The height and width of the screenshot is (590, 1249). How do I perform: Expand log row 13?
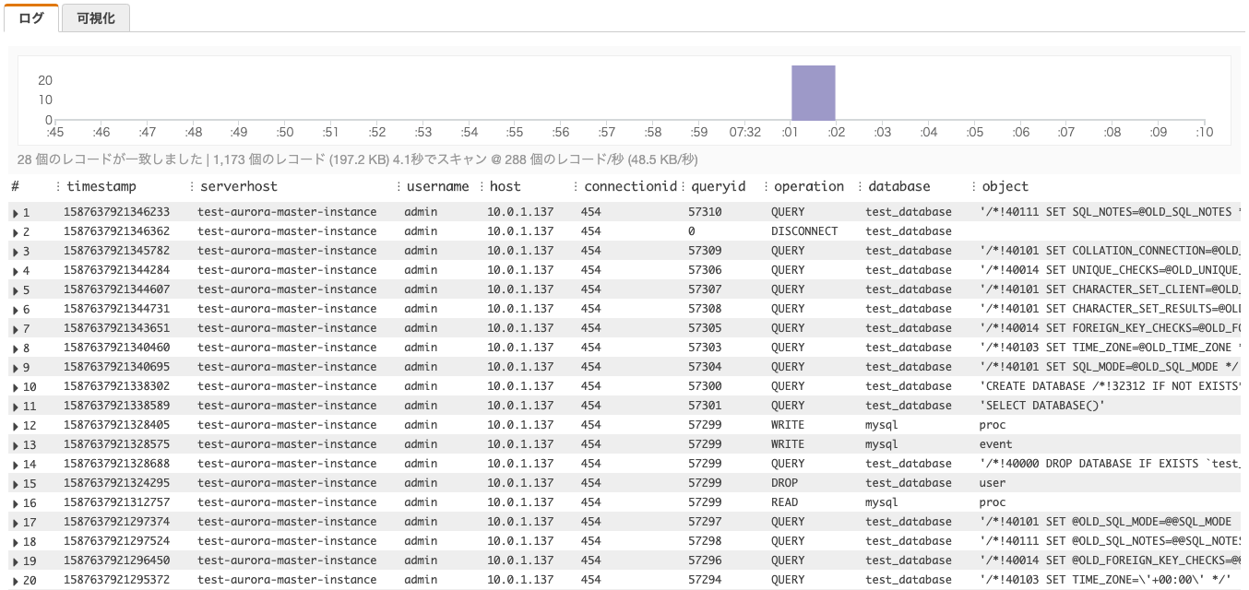[16, 444]
